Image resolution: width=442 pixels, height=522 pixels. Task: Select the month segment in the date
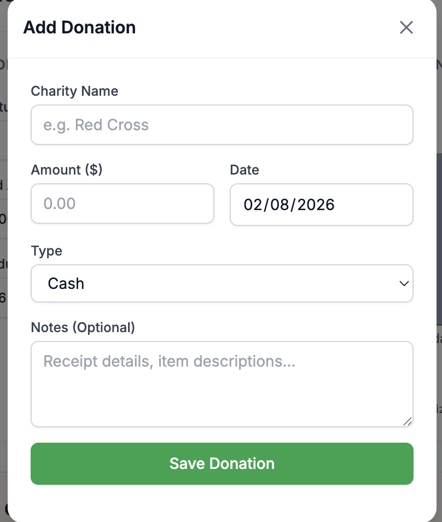click(253, 205)
